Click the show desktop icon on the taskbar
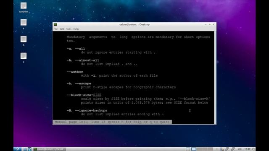The image size is (269, 151). 188,149
